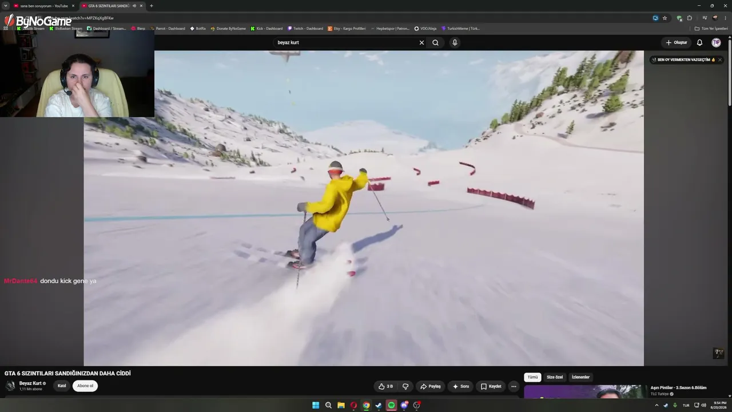Select the Tümü filter chip

point(532,377)
